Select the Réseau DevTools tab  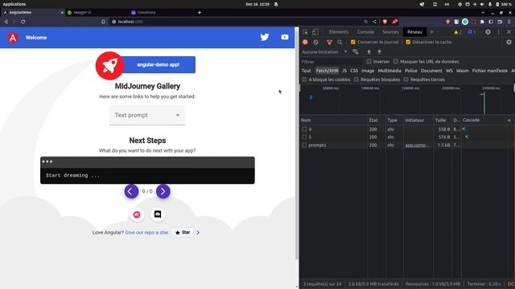pyautogui.click(x=414, y=32)
